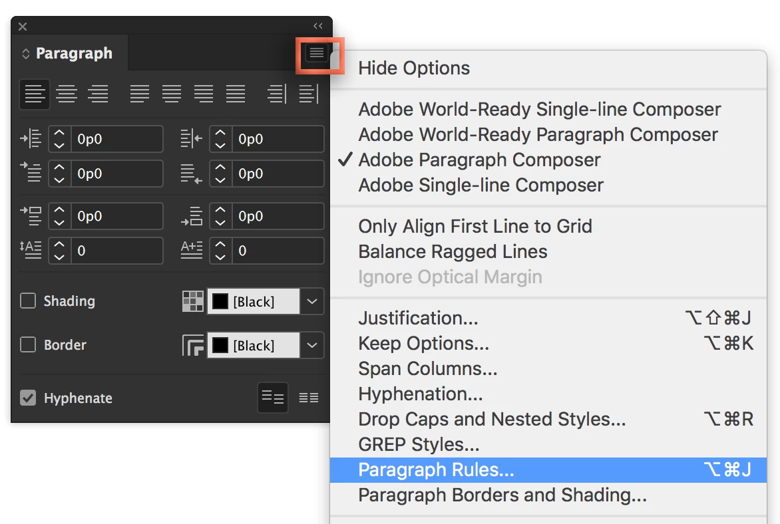Click the Shading grid swatch icon
This screenshot has height=524, width=780.
(x=193, y=301)
